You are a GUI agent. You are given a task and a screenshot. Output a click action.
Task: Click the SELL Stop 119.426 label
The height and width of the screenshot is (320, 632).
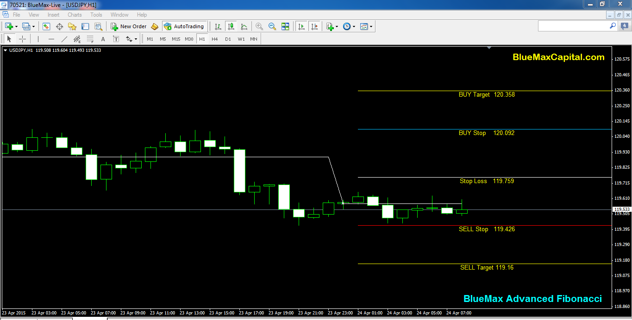coord(487,229)
